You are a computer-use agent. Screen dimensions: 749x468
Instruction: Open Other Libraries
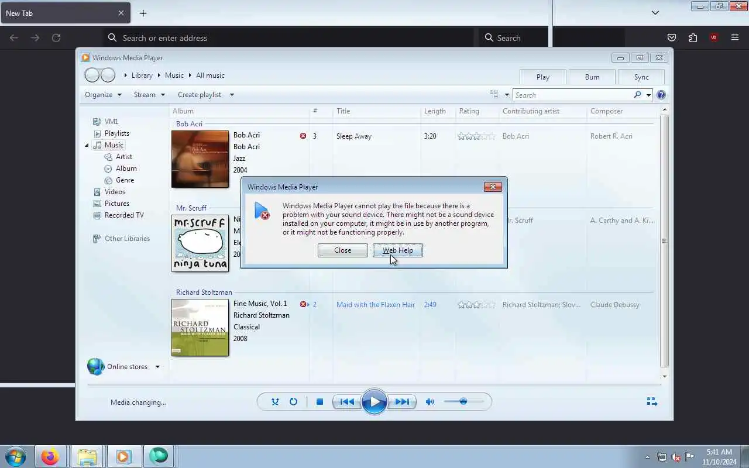click(x=127, y=239)
